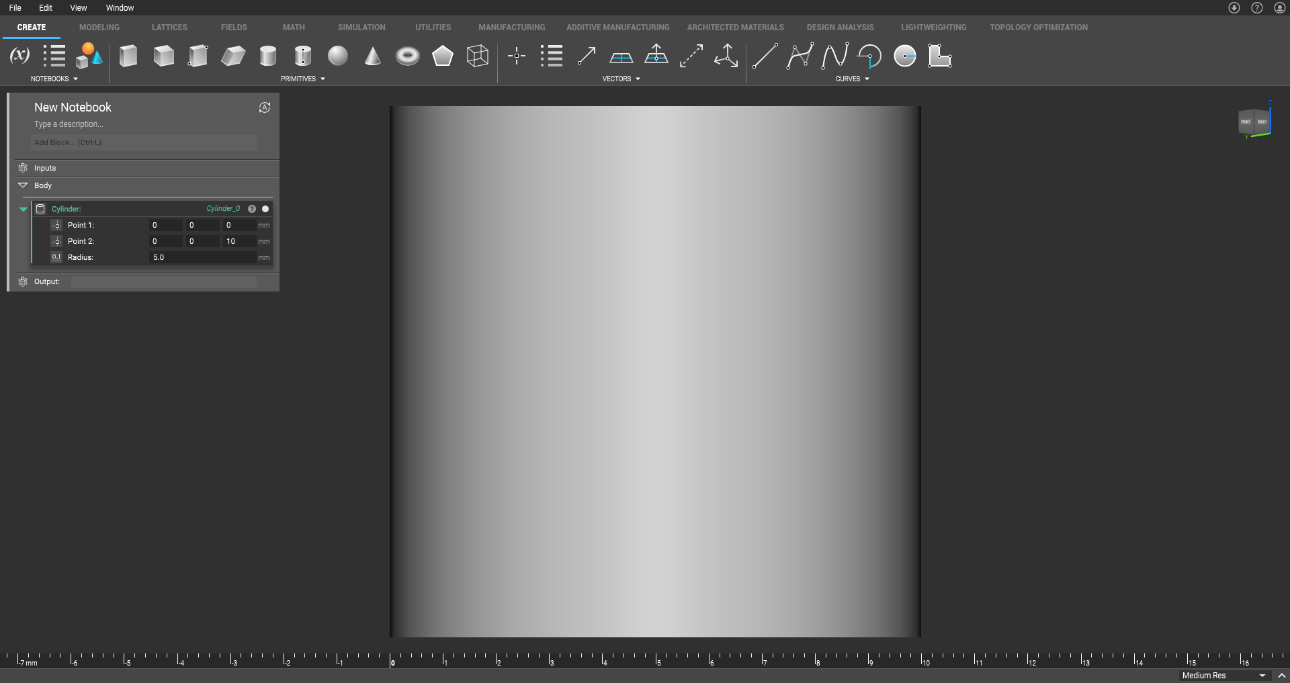This screenshot has height=683, width=1290.
Task: Click the point list icon in Vectors
Action: [x=552, y=56]
